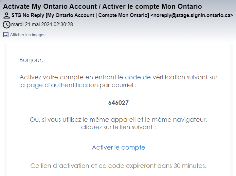
Task: Click Compte Mon Ontario in the sender label
Action: [x=123, y=15]
